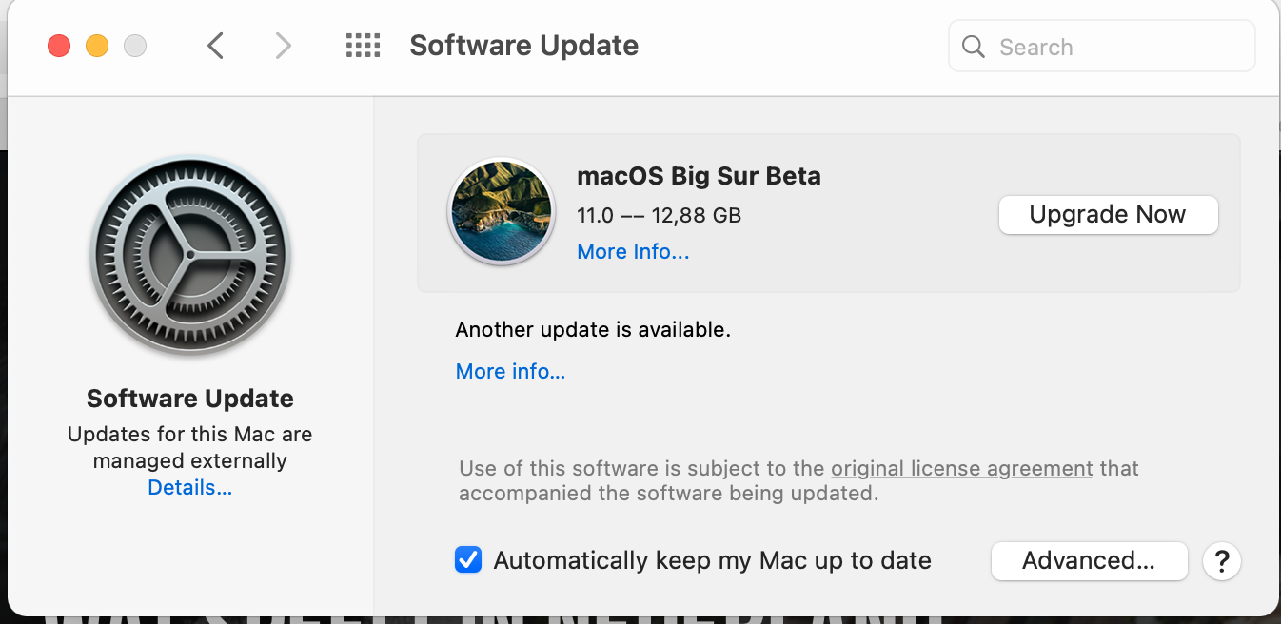
Task: Click the forward chevron arrow in toolbar
Action: tap(283, 46)
